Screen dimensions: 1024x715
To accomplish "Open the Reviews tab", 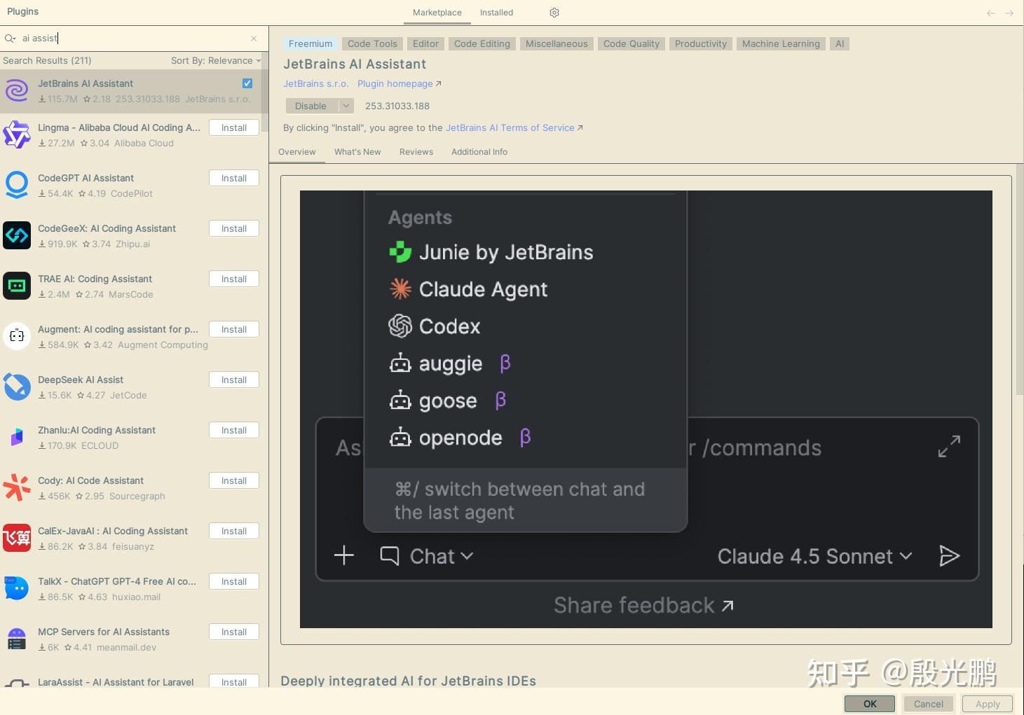I will (x=416, y=152).
